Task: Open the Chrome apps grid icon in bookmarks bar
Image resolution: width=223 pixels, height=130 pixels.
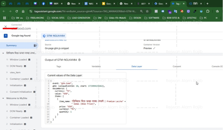Action: [4, 18]
